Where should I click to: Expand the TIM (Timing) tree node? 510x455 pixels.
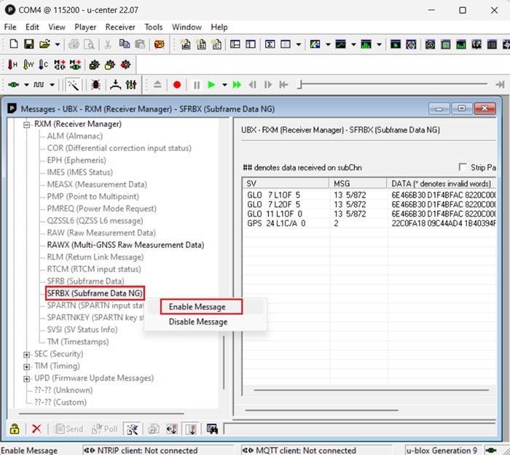(x=27, y=366)
